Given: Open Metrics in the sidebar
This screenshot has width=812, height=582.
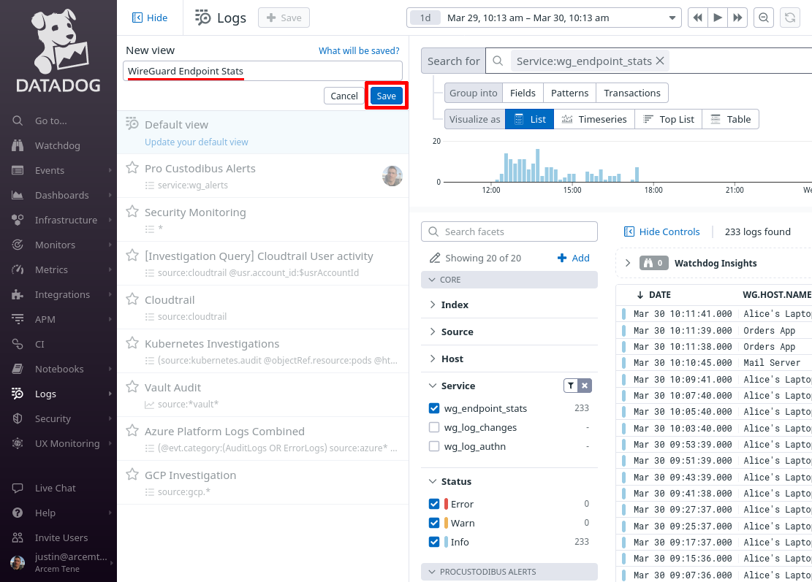Looking at the screenshot, I should pyautogui.click(x=51, y=269).
